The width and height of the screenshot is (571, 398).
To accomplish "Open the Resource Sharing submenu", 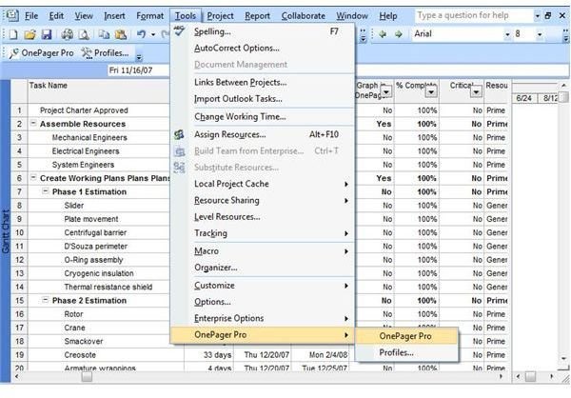I will coord(263,201).
